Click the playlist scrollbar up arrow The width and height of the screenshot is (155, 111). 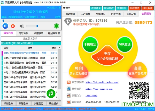pyautogui.click(x=59, y=48)
